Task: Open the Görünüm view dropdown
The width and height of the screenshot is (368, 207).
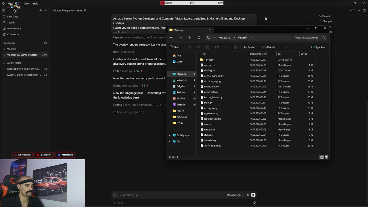Action: [270, 47]
